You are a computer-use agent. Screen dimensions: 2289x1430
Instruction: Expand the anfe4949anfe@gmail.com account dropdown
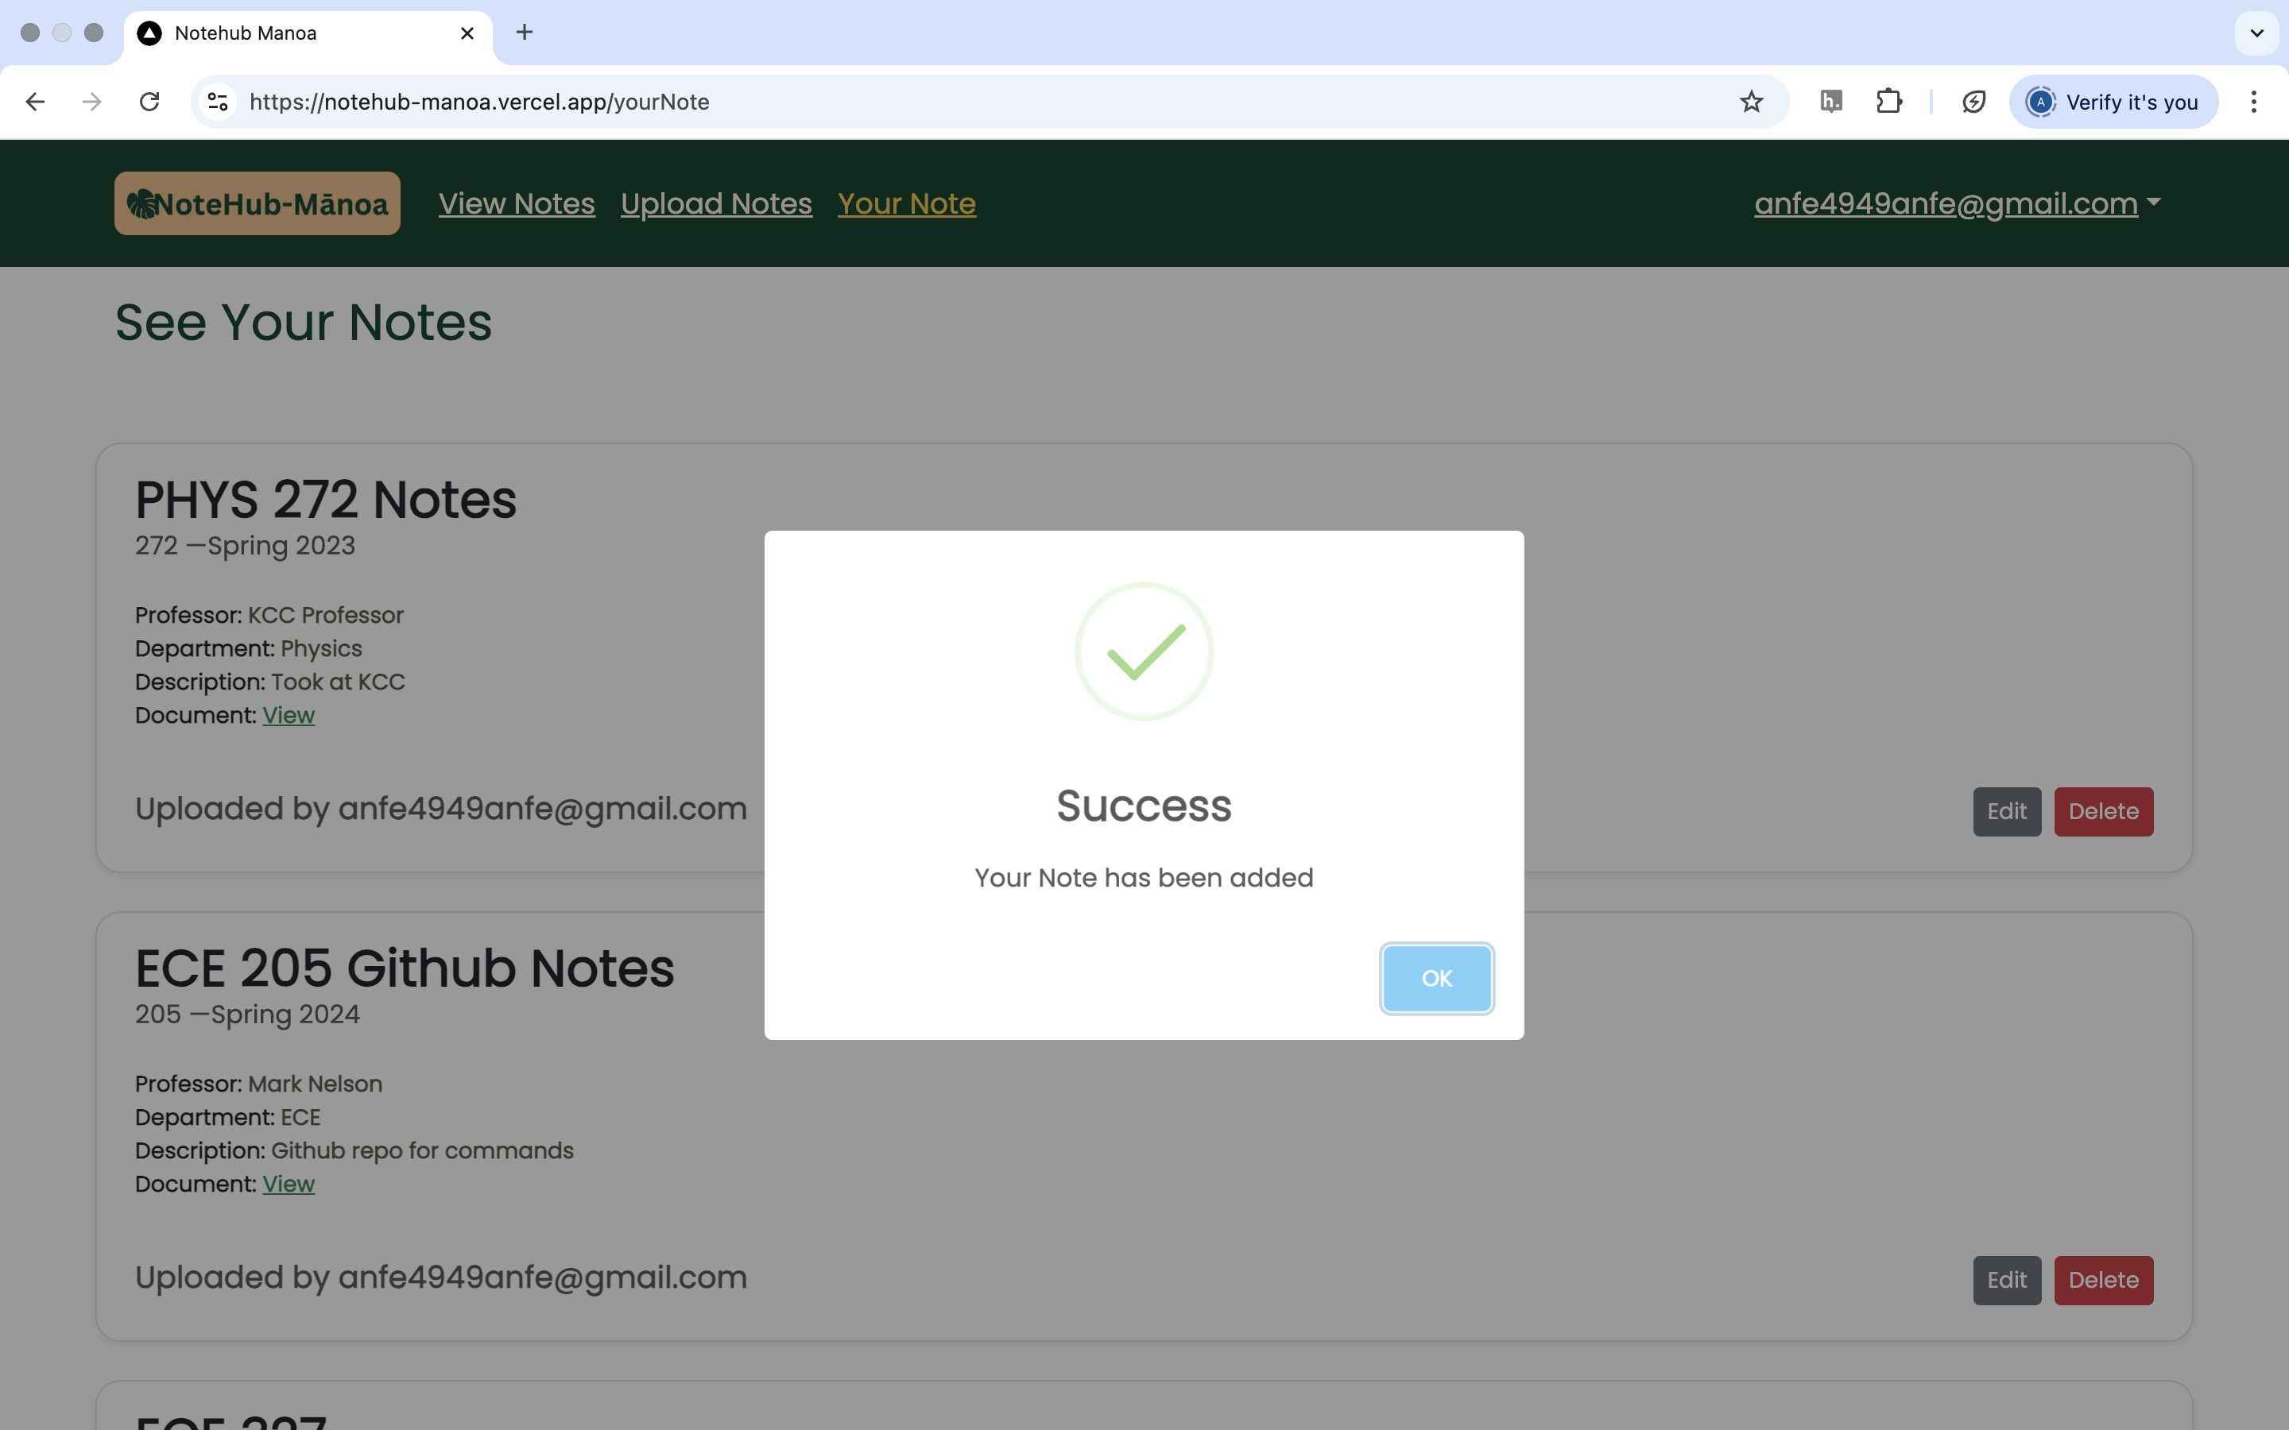coord(1956,203)
